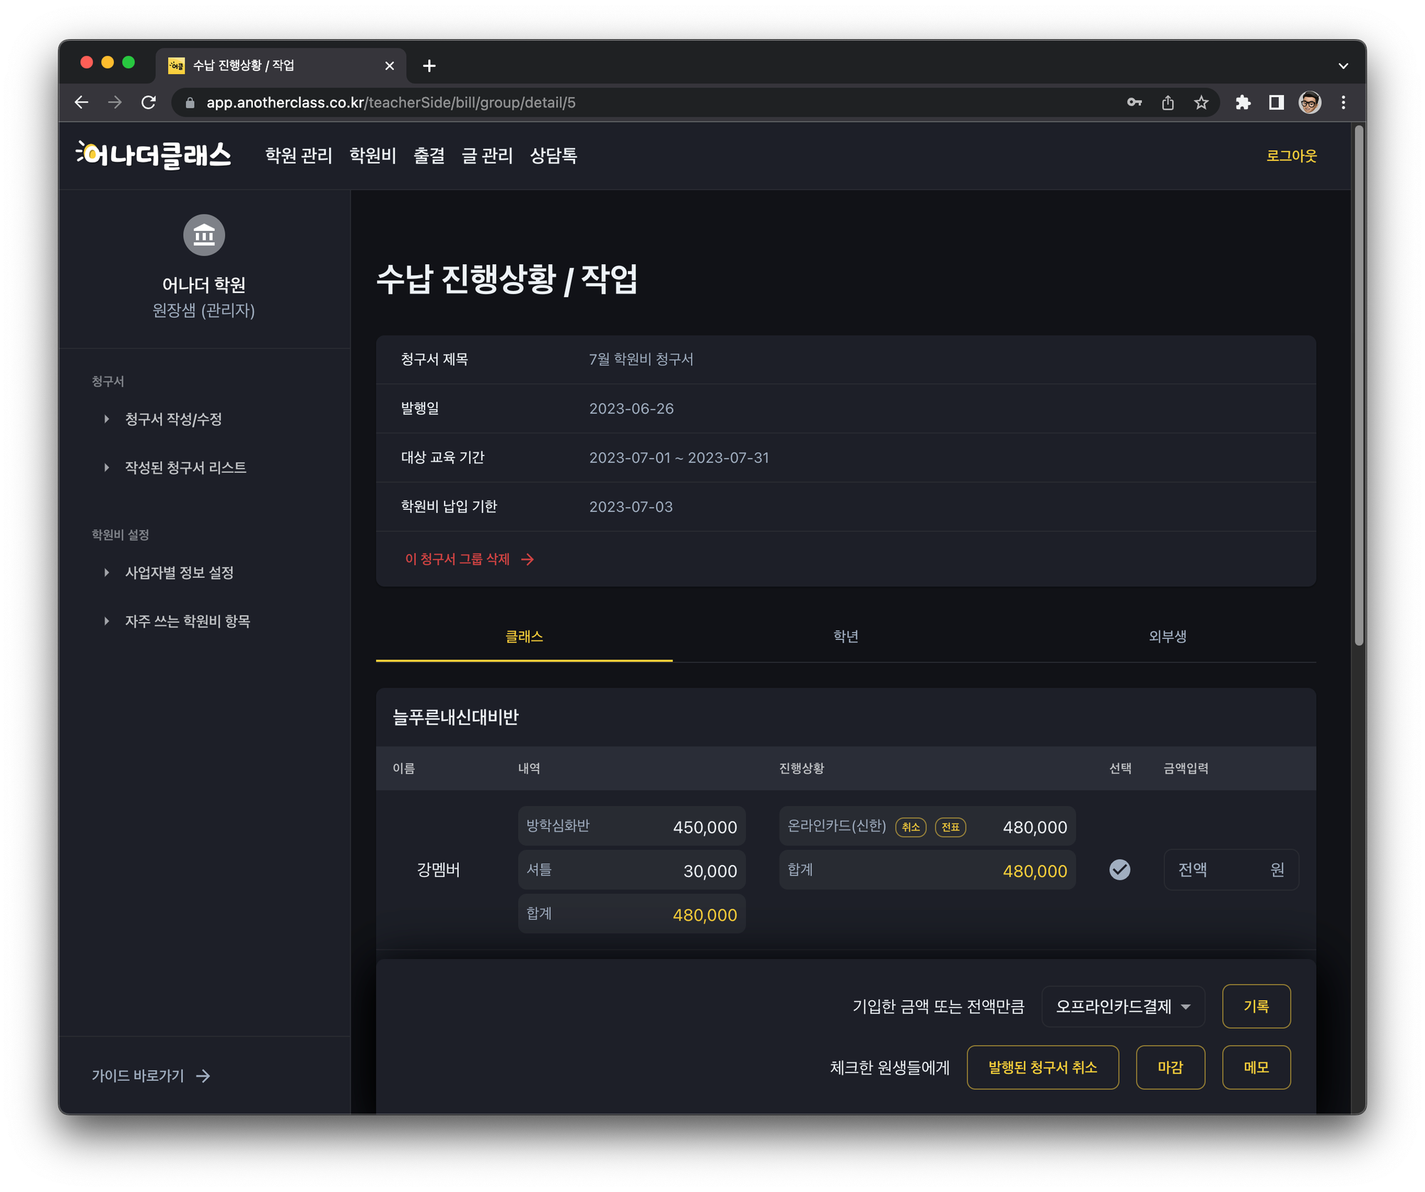Switch to the 학년 tab
The image size is (1425, 1192).
point(846,636)
